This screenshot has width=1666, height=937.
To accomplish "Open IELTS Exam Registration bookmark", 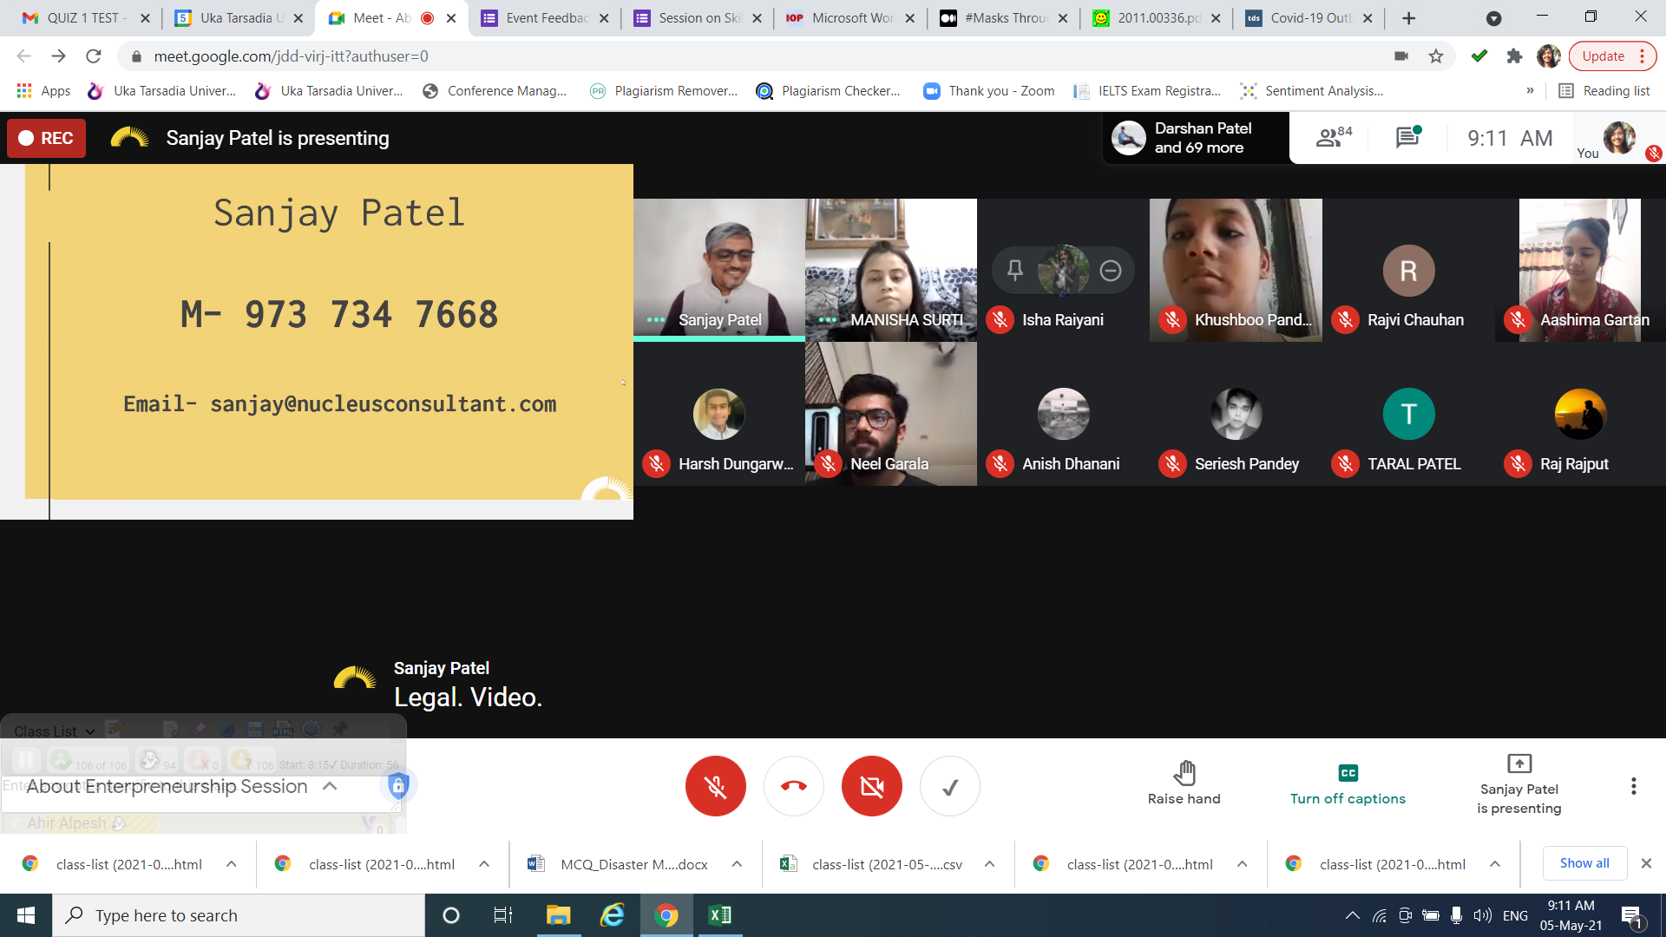I will [1147, 91].
